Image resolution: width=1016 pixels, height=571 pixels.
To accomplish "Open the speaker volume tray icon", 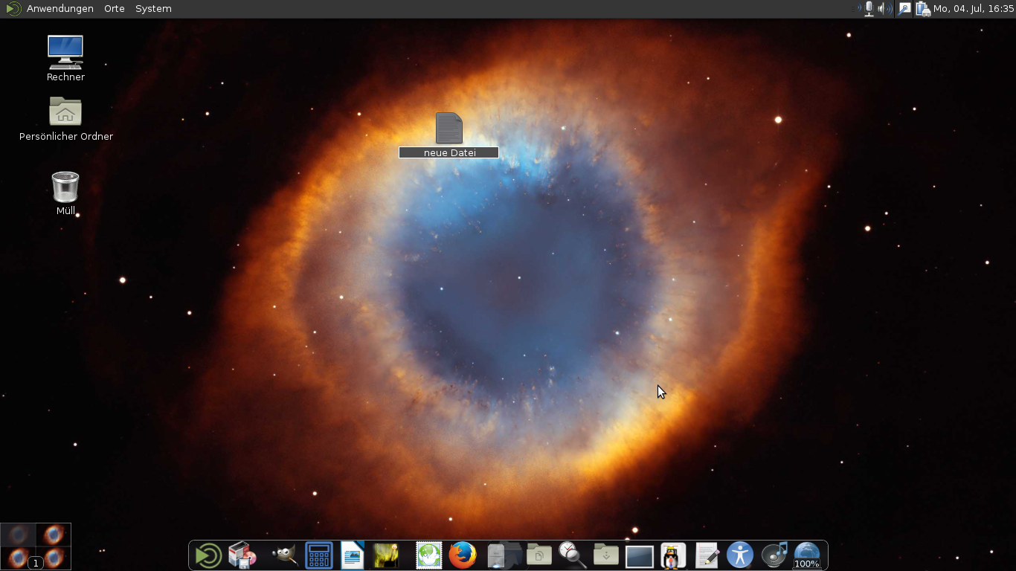I will (884, 9).
